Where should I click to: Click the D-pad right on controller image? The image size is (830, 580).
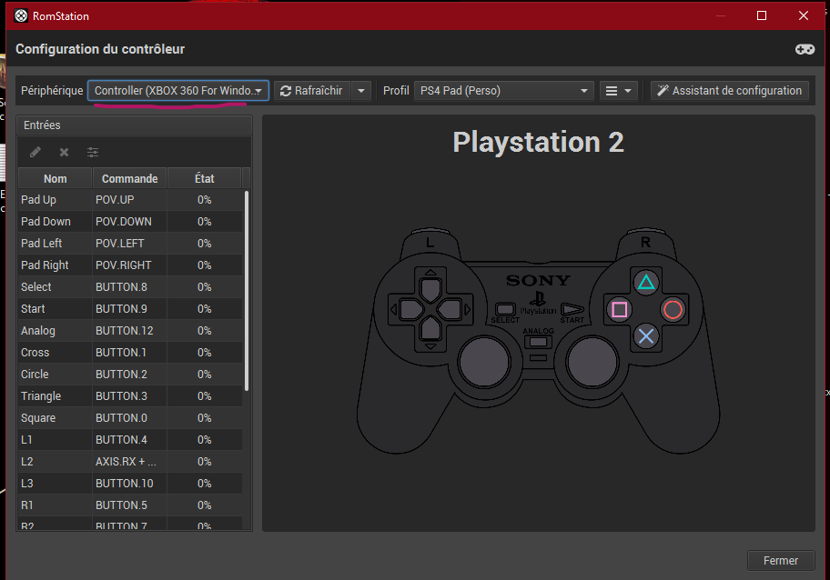pyautogui.click(x=450, y=309)
